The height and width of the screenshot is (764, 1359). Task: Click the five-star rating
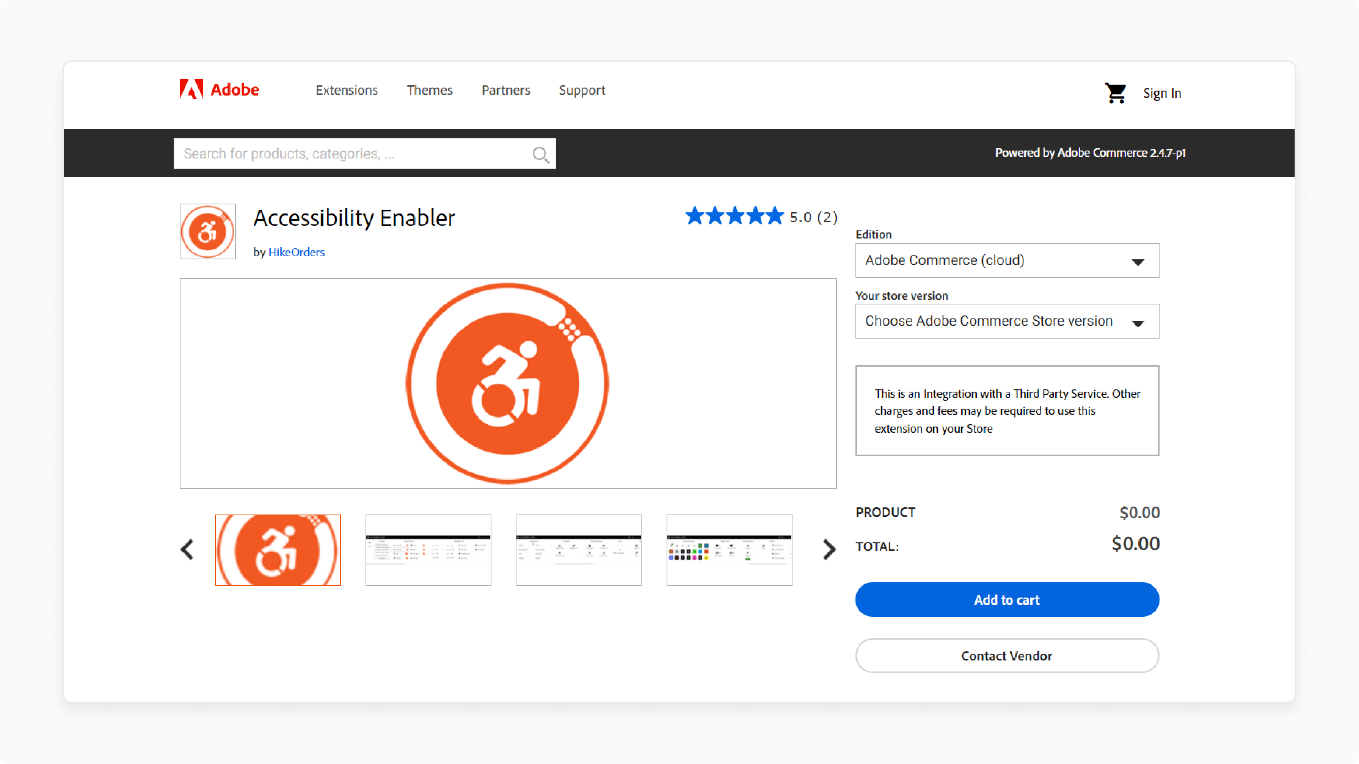pyautogui.click(x=734, y=216)
